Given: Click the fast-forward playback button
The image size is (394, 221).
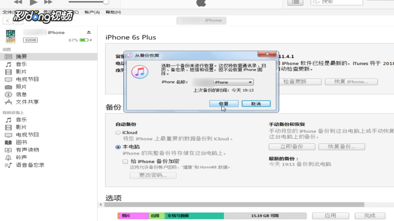Looking at the screenshot, I should (48, 2).
